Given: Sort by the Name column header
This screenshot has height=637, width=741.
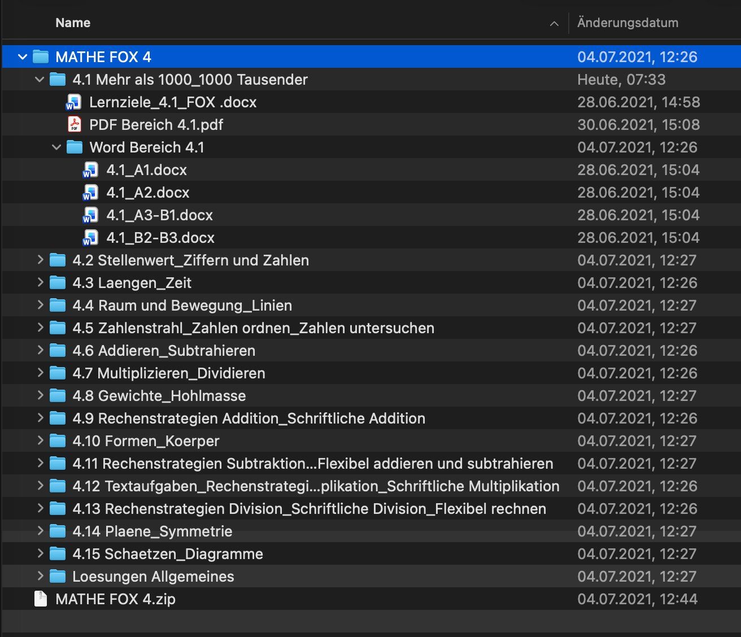Looking at the screenshot, I should click(x=73, y=23).
